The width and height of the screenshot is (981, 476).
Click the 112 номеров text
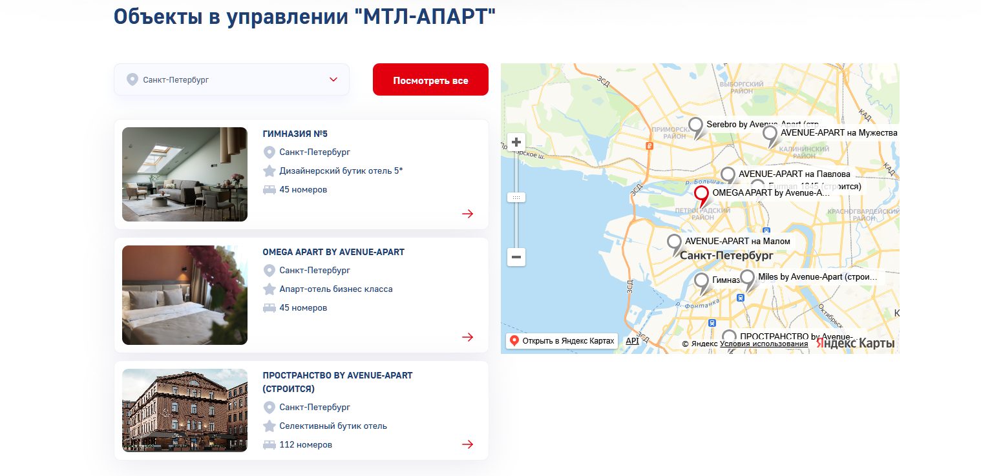pos(306,445)
